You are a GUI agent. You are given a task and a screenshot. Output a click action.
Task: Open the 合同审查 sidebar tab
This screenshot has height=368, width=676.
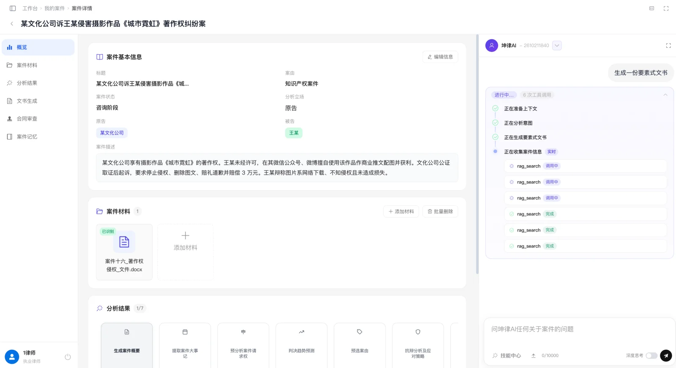[x=38, y=119]
